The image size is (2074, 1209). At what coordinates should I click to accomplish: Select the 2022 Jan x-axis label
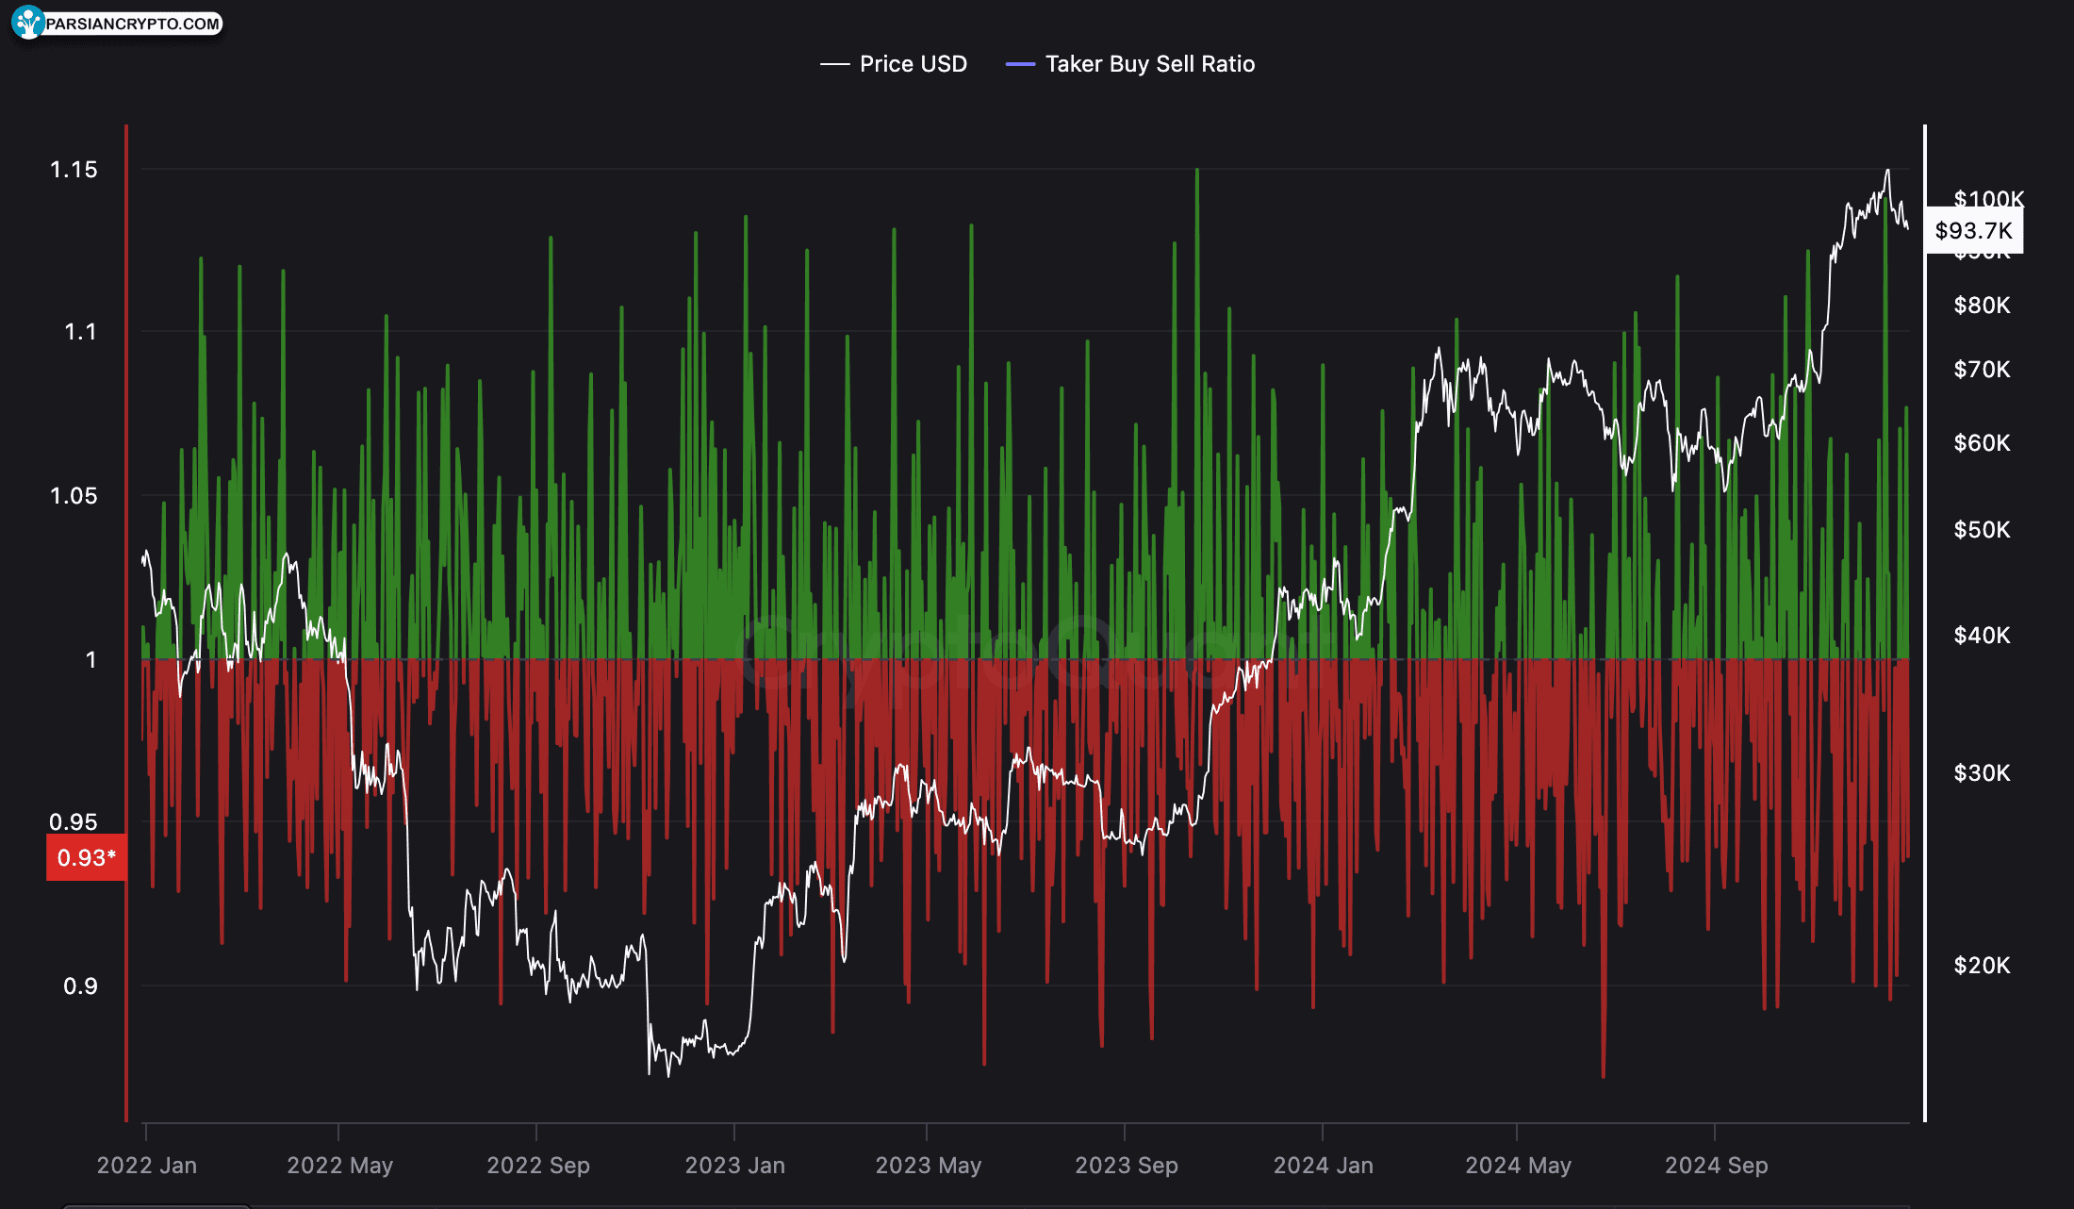click(x=147, y=1166)
